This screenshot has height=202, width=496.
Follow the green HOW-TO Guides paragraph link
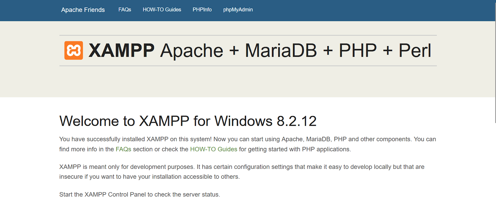click(214, 149)
